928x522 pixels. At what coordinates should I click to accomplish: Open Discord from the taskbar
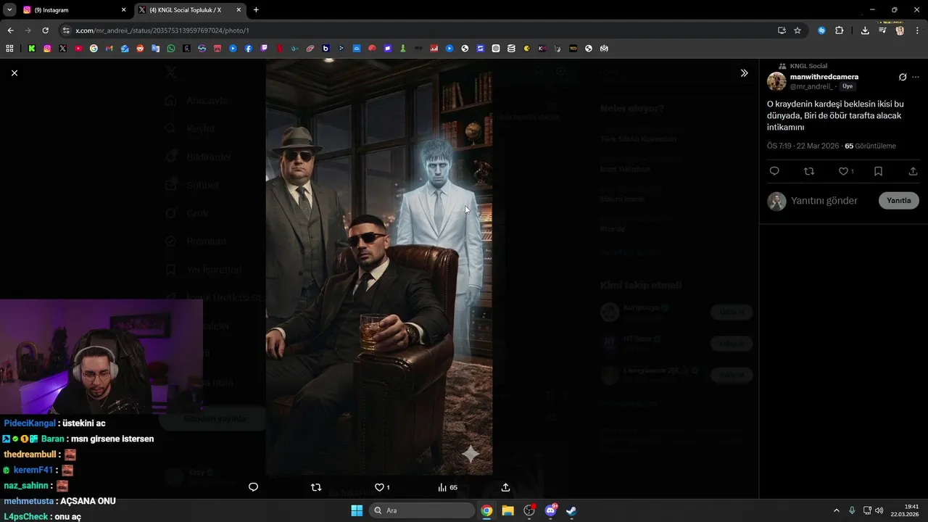[550, 510]
